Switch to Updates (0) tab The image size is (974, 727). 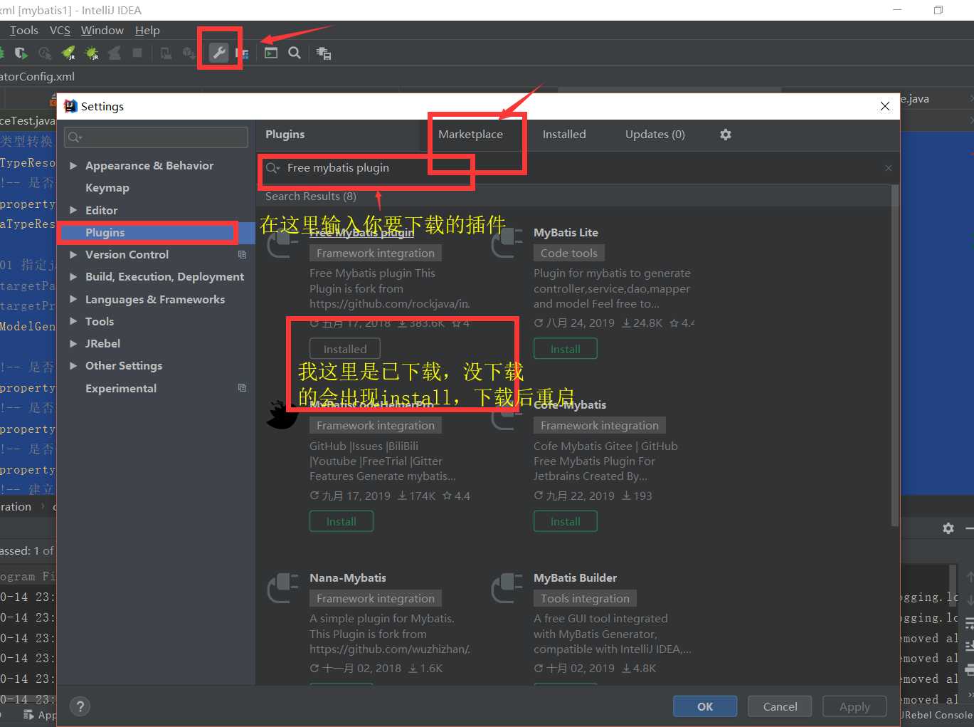(x=655, y=135)
